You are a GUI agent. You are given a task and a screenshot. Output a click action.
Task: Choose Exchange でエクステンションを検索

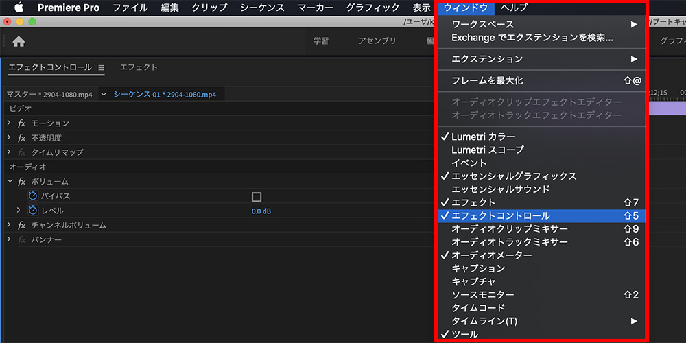point(543,38)
